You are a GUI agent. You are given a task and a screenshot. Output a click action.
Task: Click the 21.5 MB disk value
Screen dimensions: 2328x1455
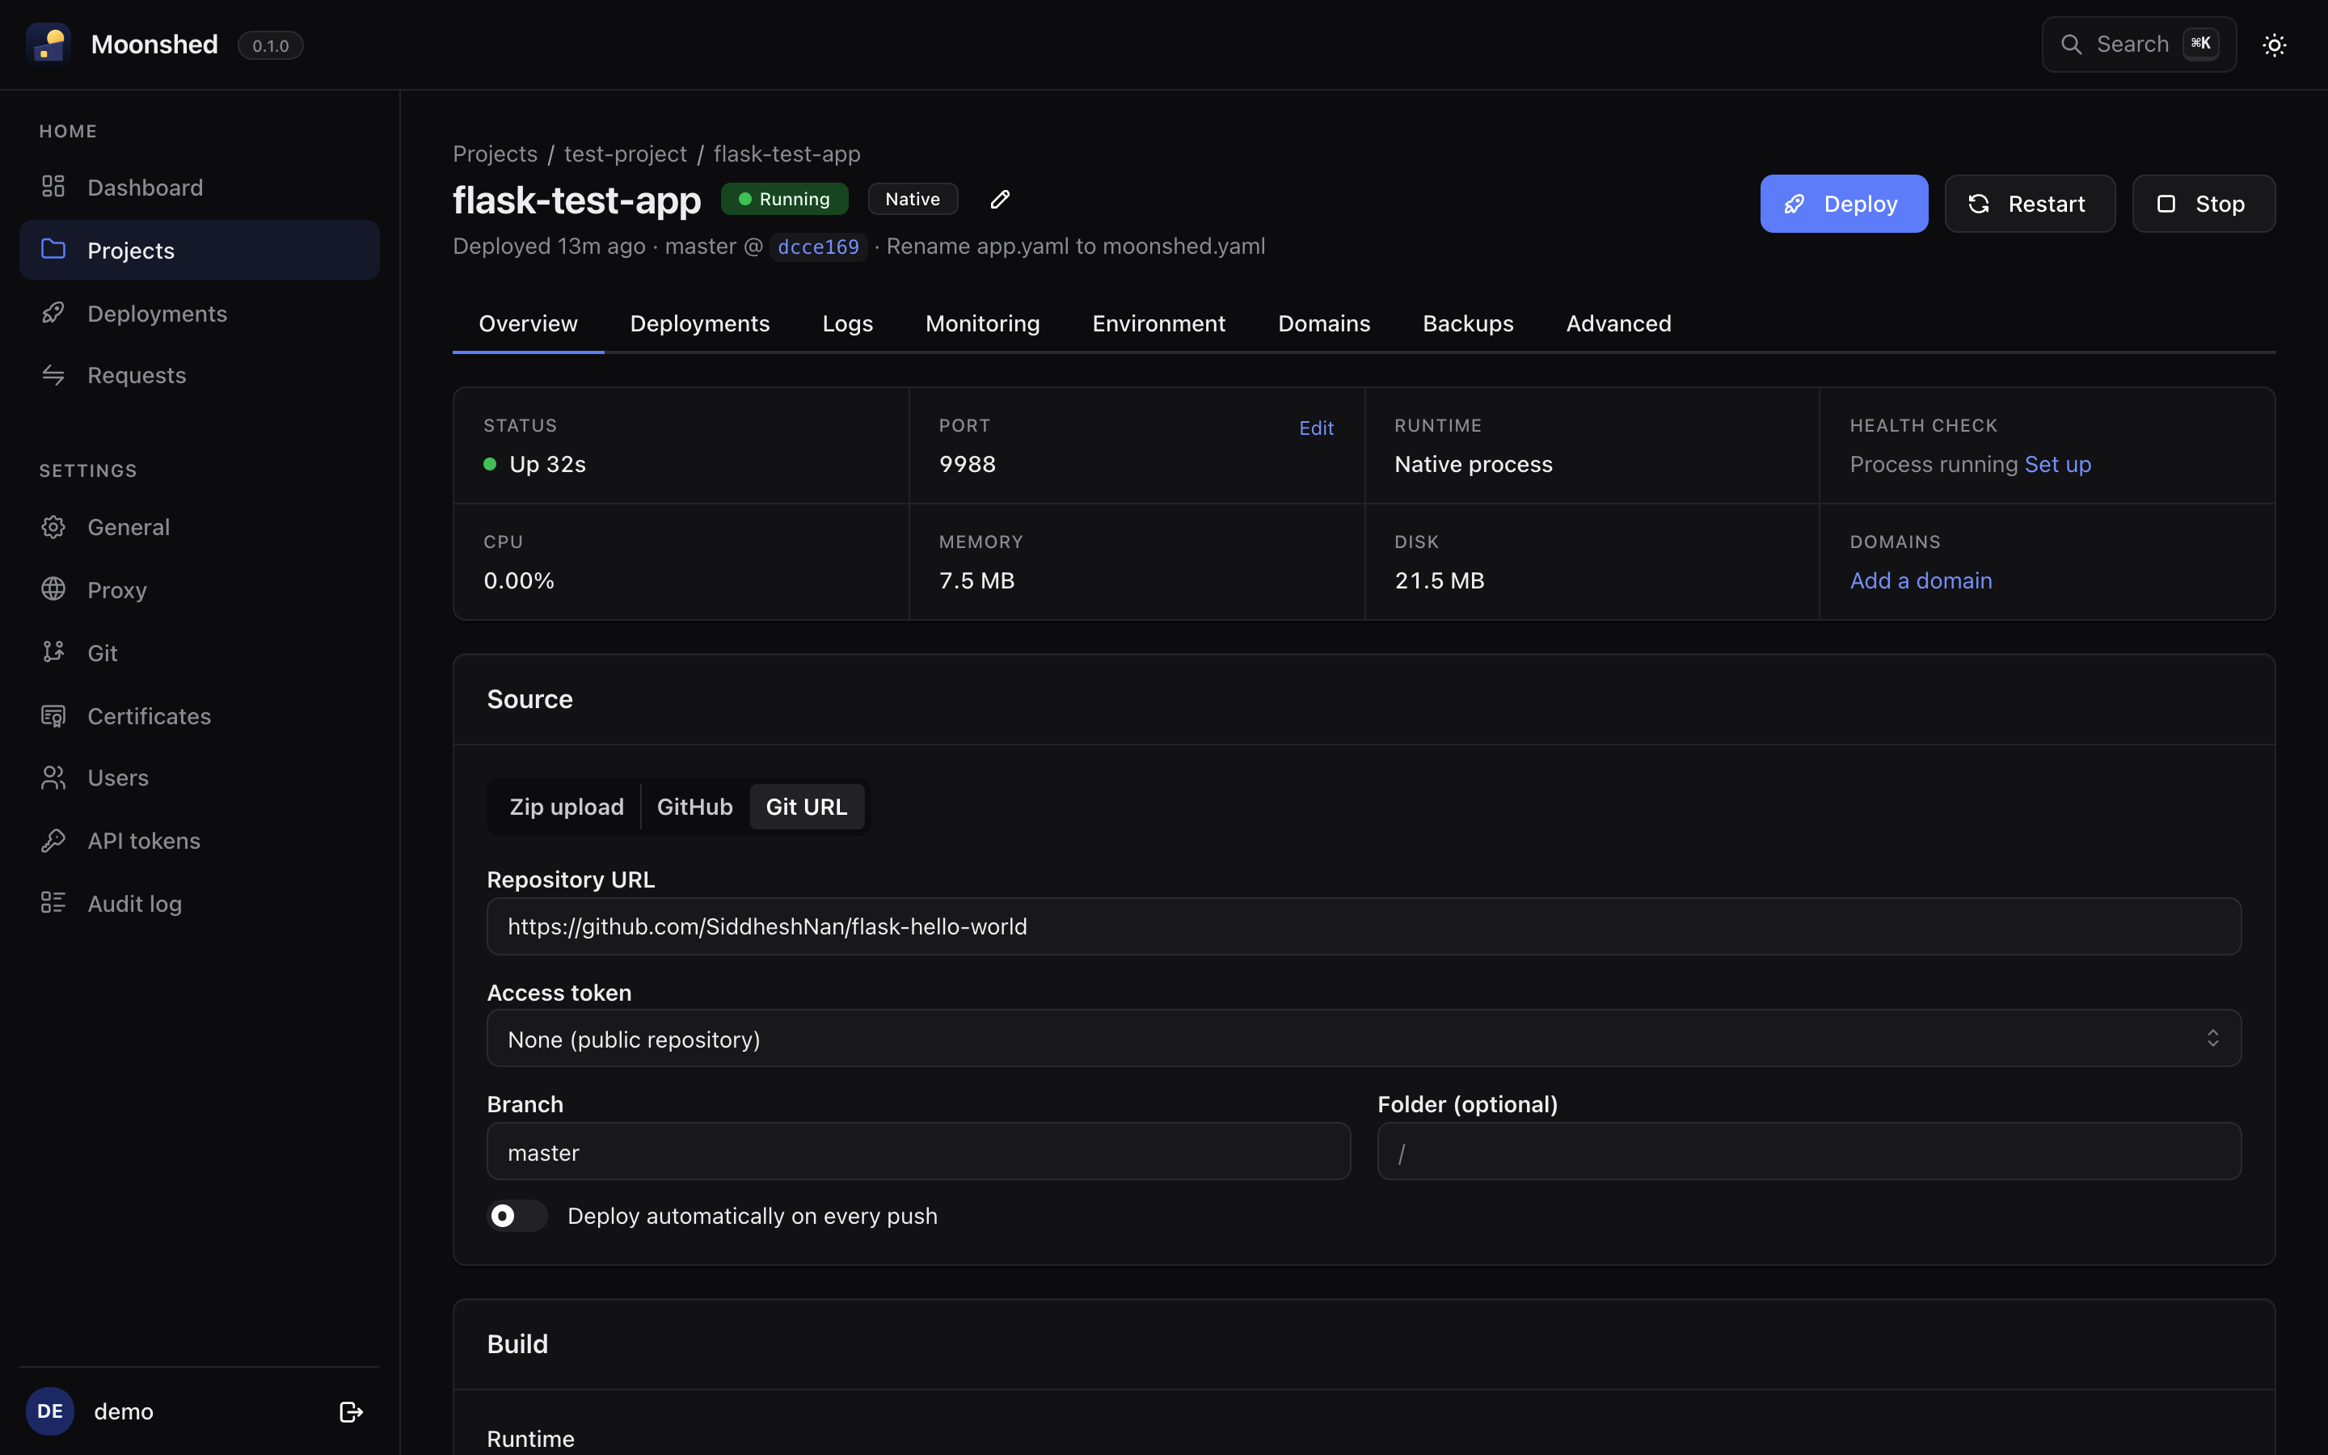(1439, 580)
